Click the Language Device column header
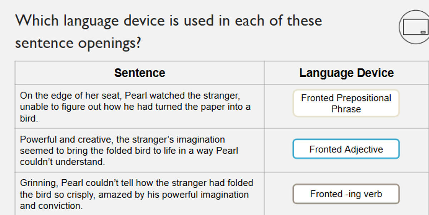This screenshot has height=215, width=429. click(346, 73)
